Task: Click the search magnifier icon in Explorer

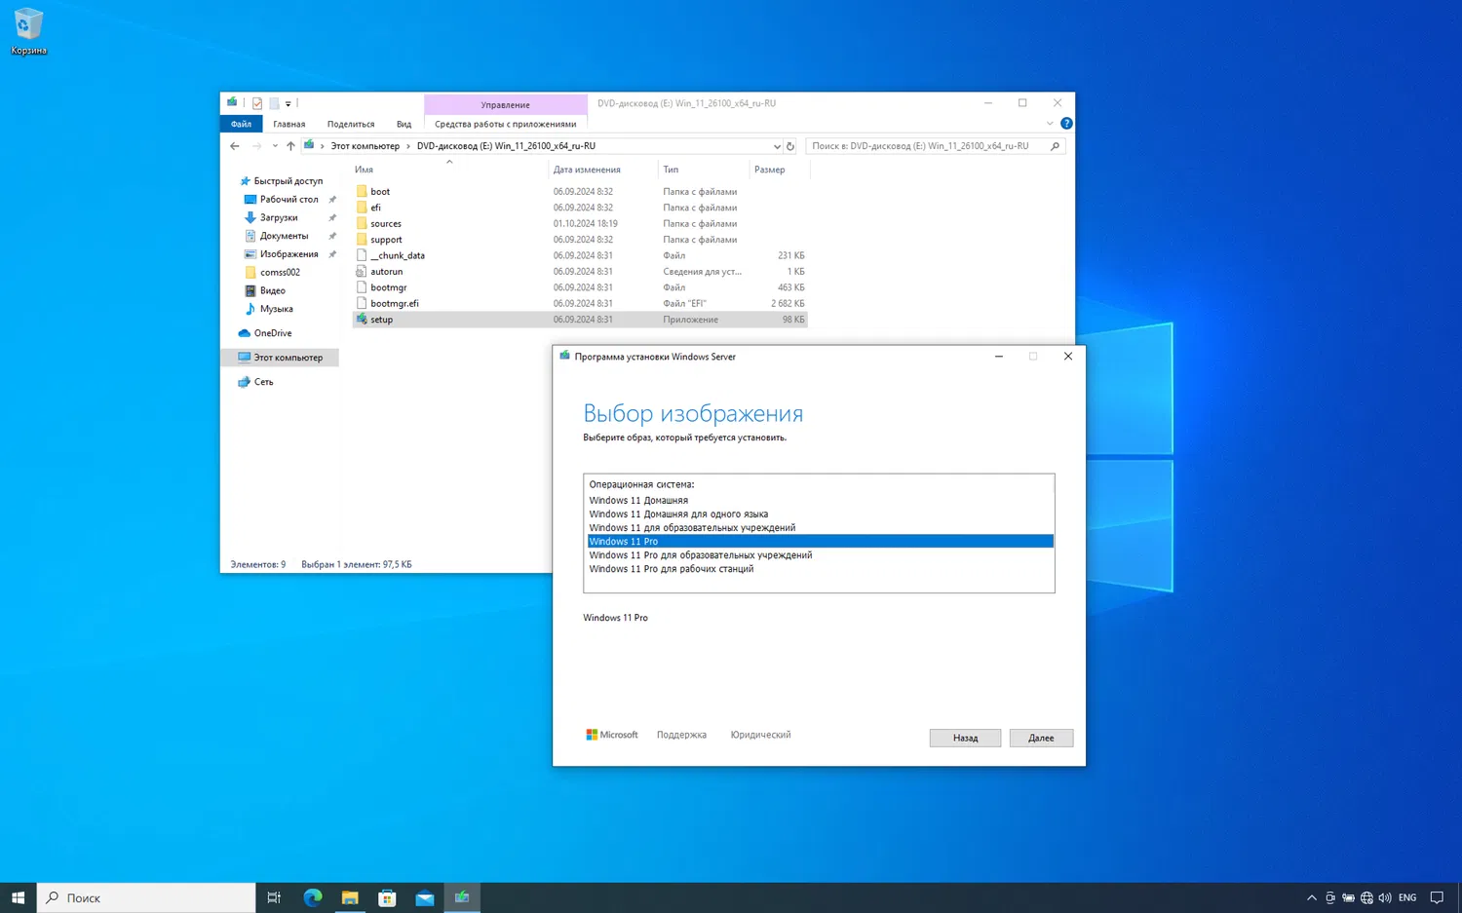Action: point(1055,146)
